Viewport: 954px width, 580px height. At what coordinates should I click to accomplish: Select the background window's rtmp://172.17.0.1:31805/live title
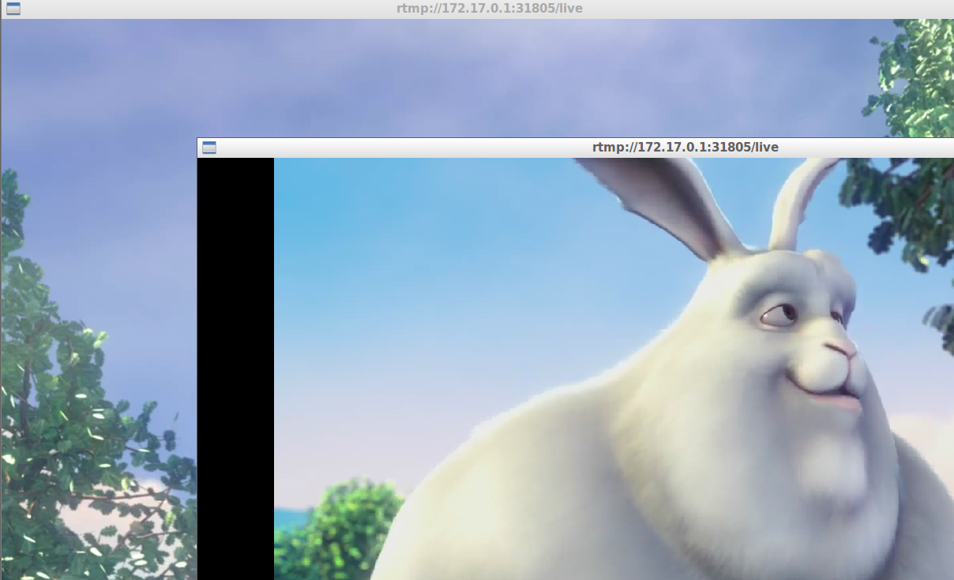point(490,9)
